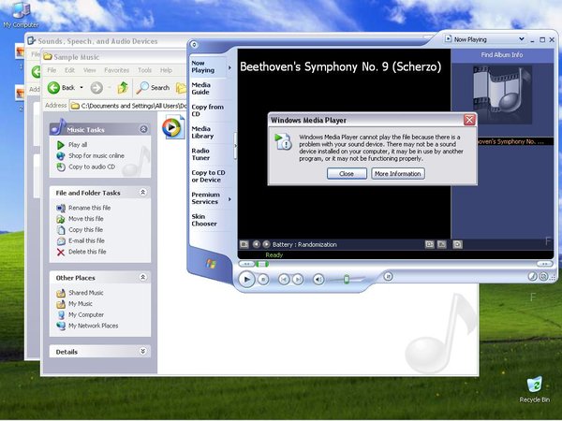Image resolution: width=562 pixels, height=421 pixels.
Task: Click Search in Sample Music toolbar
Action: point(153,87)
